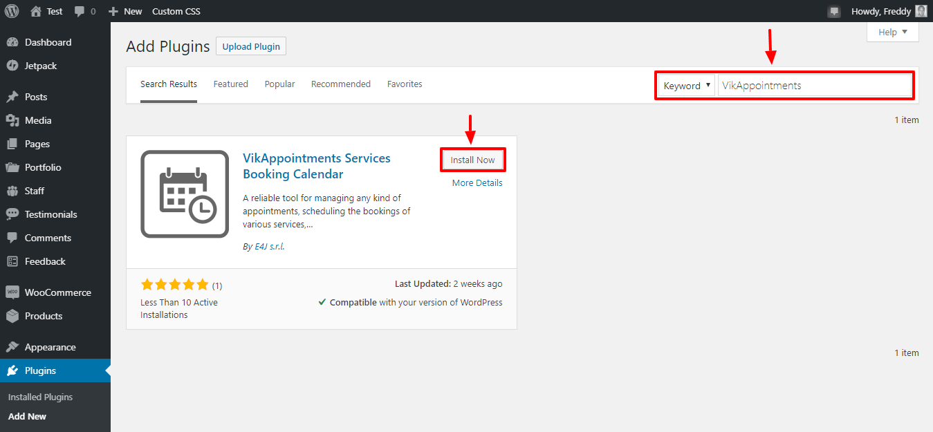Switch to the Favorites tab
The height and width of the screenshot is (432, 933).
point(405,84)
